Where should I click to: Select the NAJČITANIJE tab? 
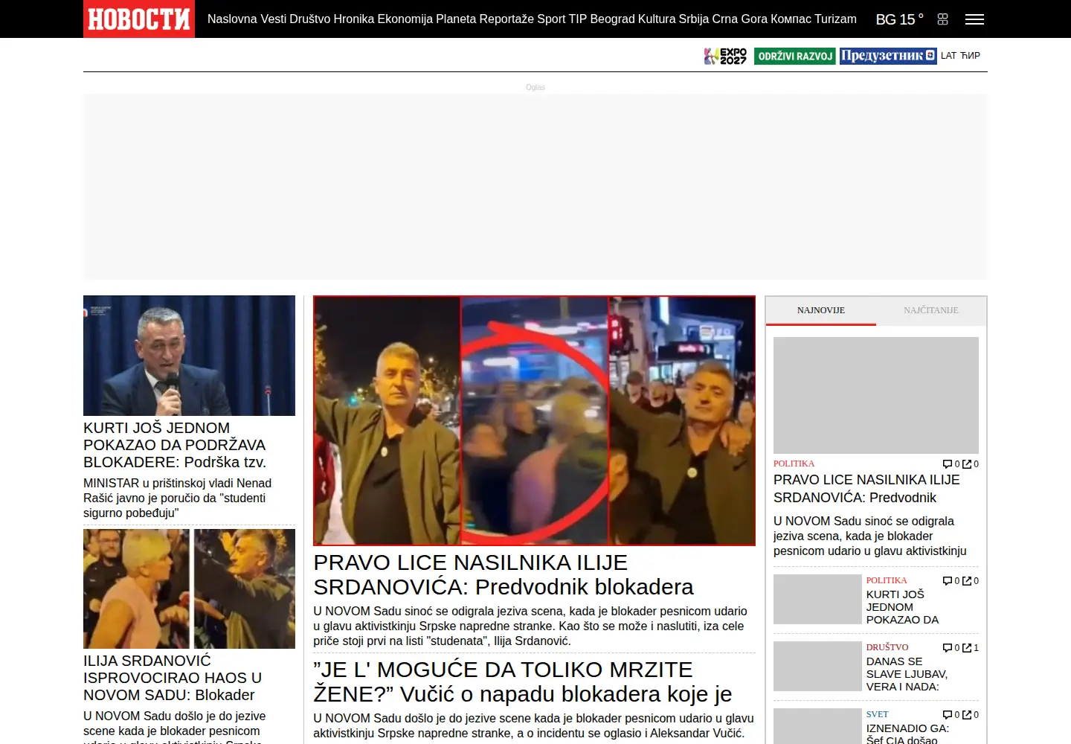click(931, 310)
